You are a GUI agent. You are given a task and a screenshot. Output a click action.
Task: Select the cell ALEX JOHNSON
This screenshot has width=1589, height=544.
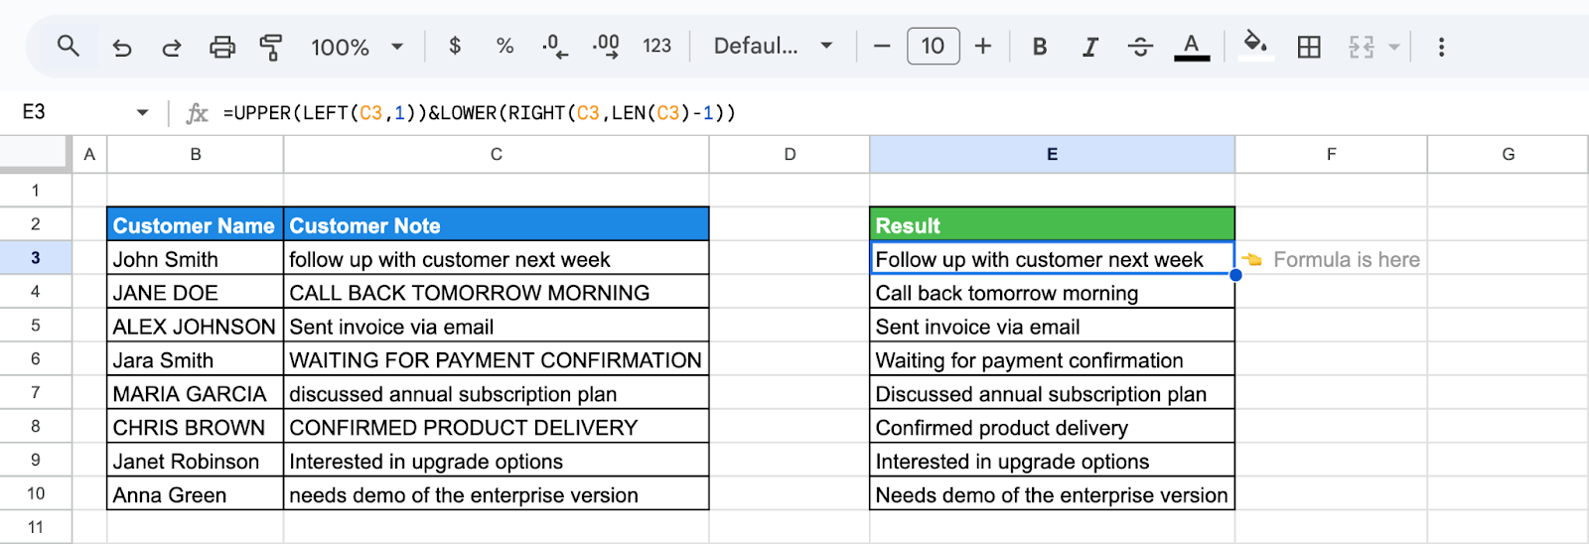(196, 327)
